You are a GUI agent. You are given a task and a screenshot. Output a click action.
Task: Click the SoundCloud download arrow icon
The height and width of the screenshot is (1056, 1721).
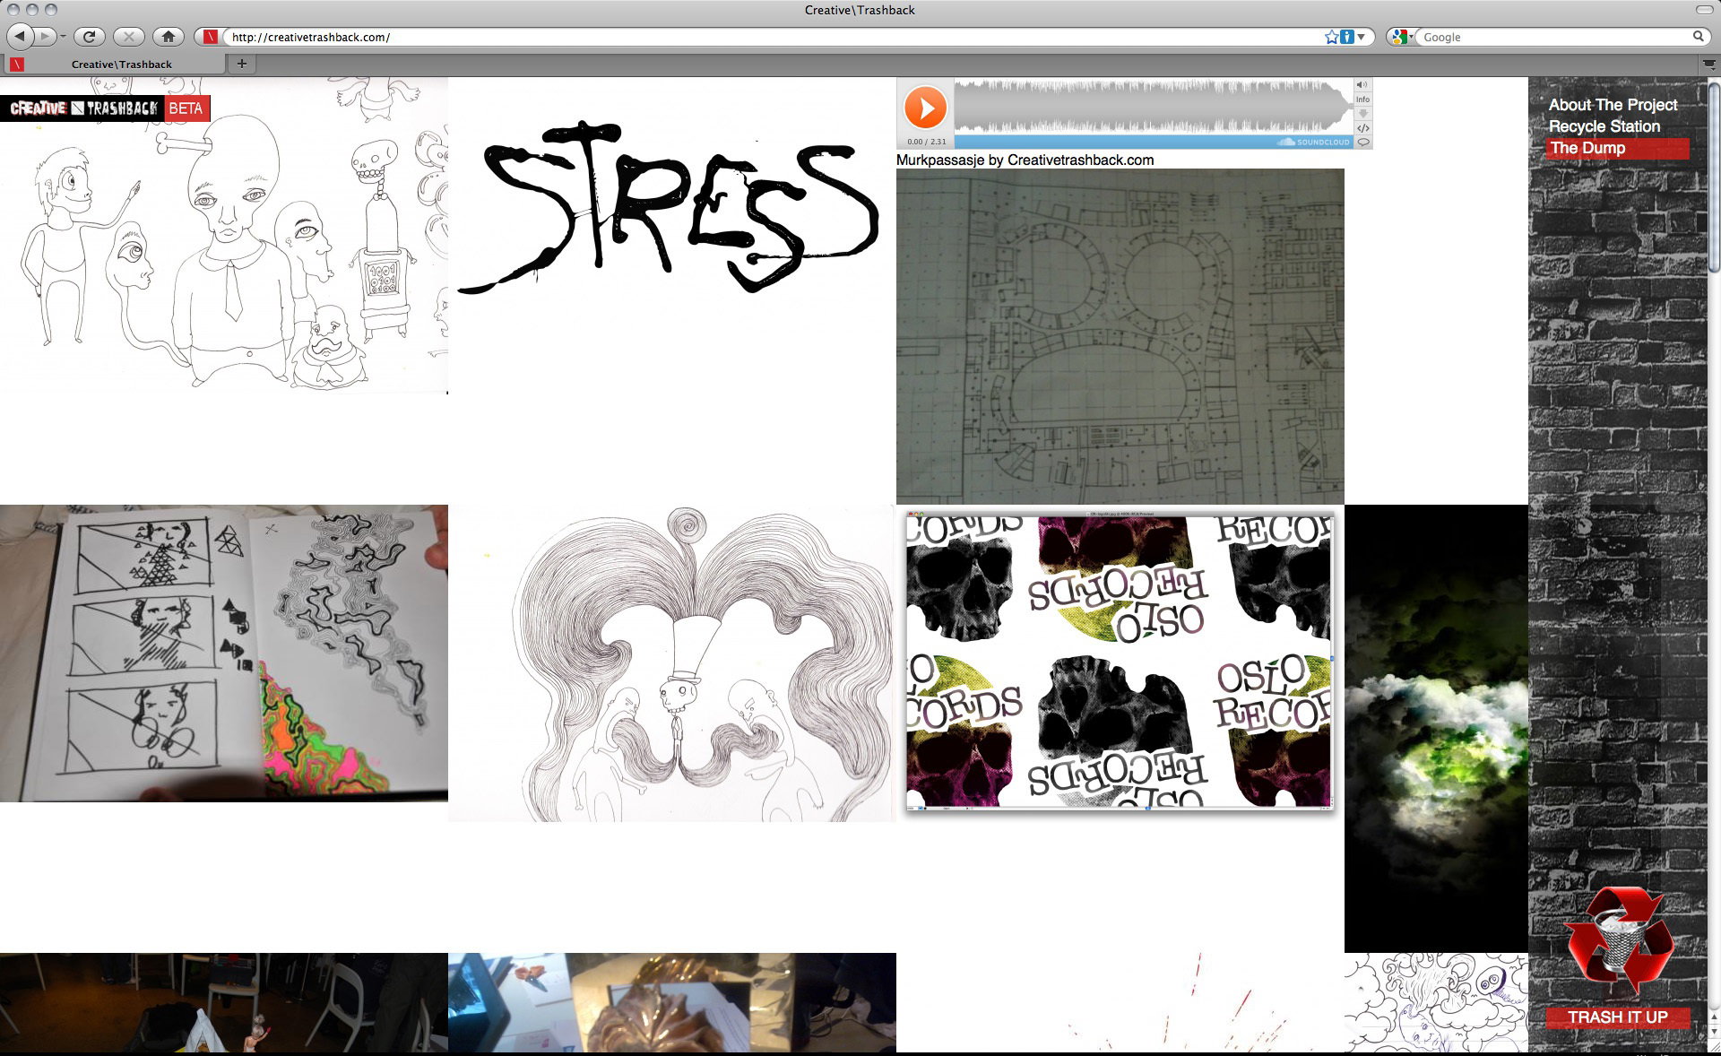click(1362, 114)
